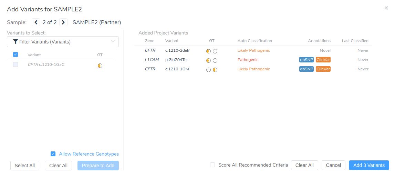This screenshot has width=395, height=179.
Task: Click the Add 3 Variants button
Action: 368,165
